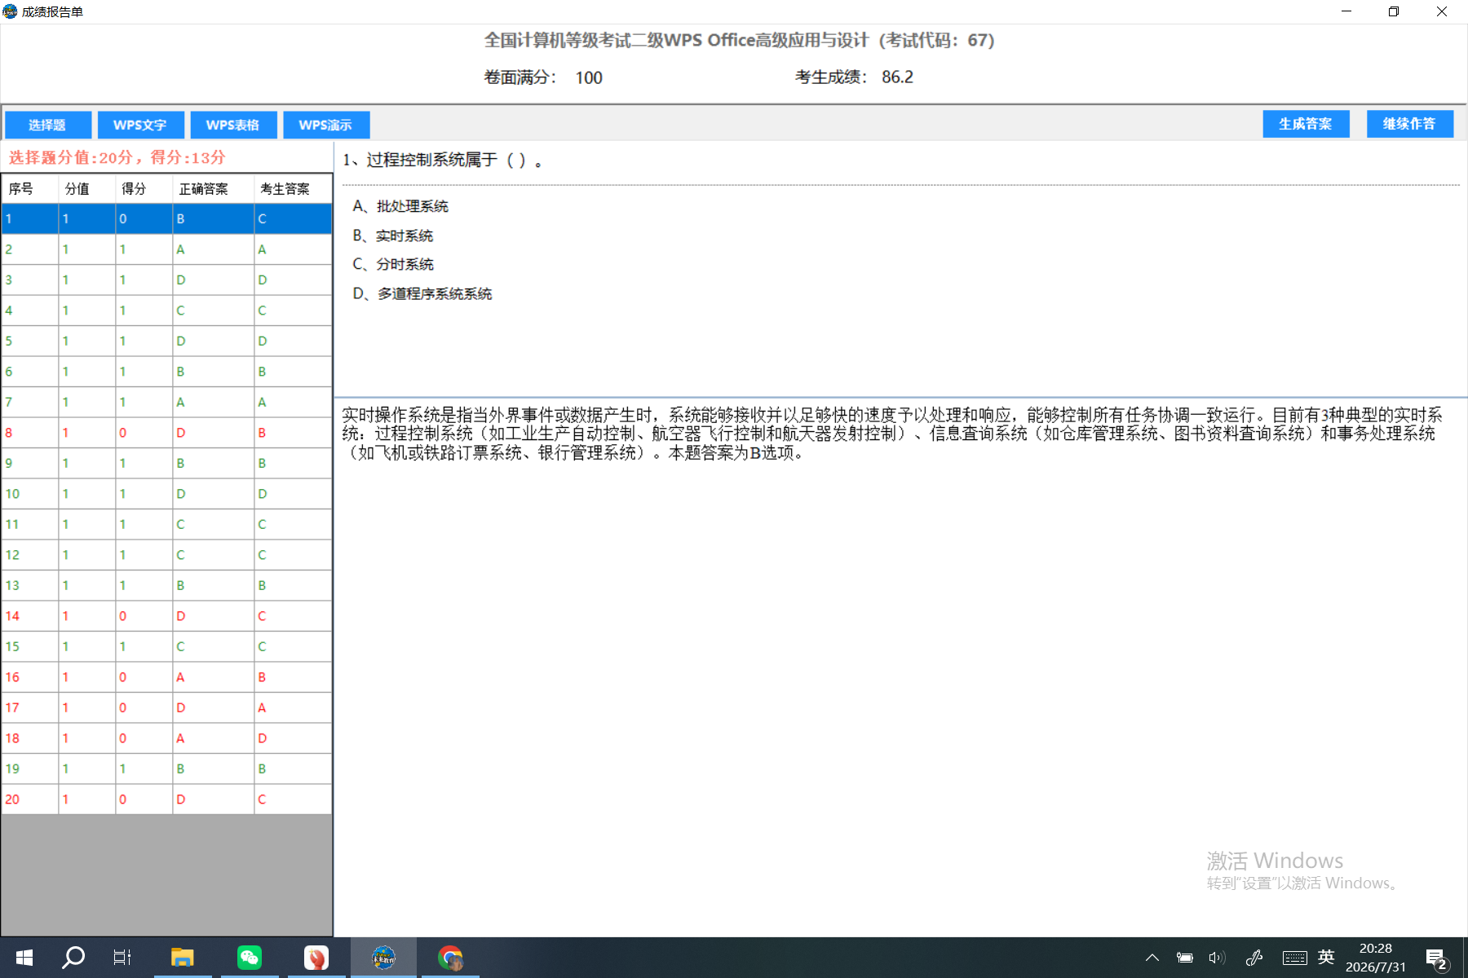Click the 分值 column header
This screenshot has width=1468, height=978.
(86, 188)
